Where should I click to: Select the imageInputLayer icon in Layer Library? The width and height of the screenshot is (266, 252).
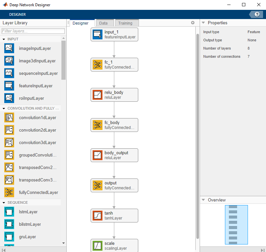9,48
